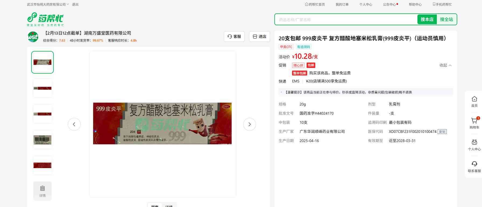Click the previous image arrow
The image size is (482, 207).
[x=74, y=124]
